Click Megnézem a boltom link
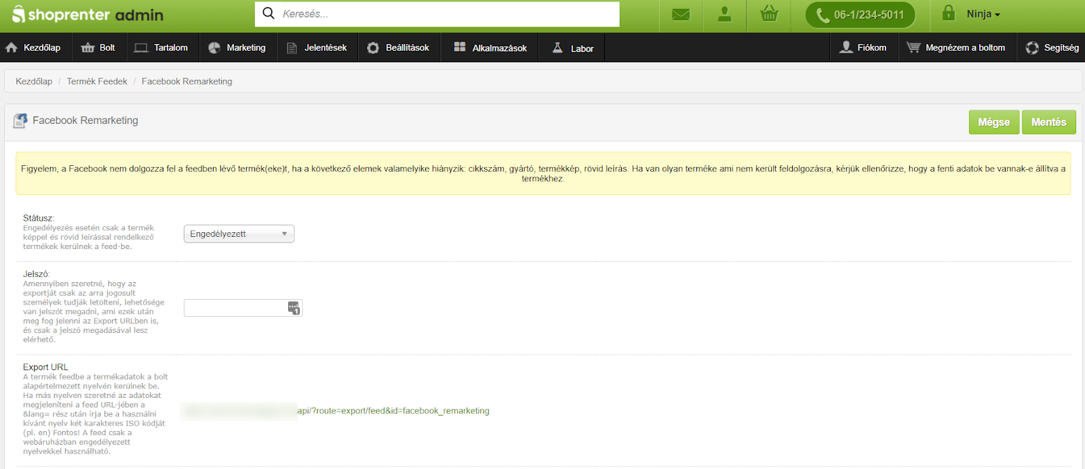The height and width of the screenshot is (469, 1085). coord(958,47)
